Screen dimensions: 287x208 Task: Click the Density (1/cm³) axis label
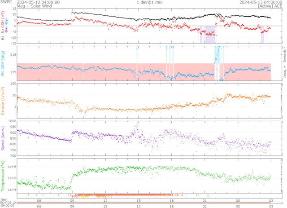click(x=3, y=101)
